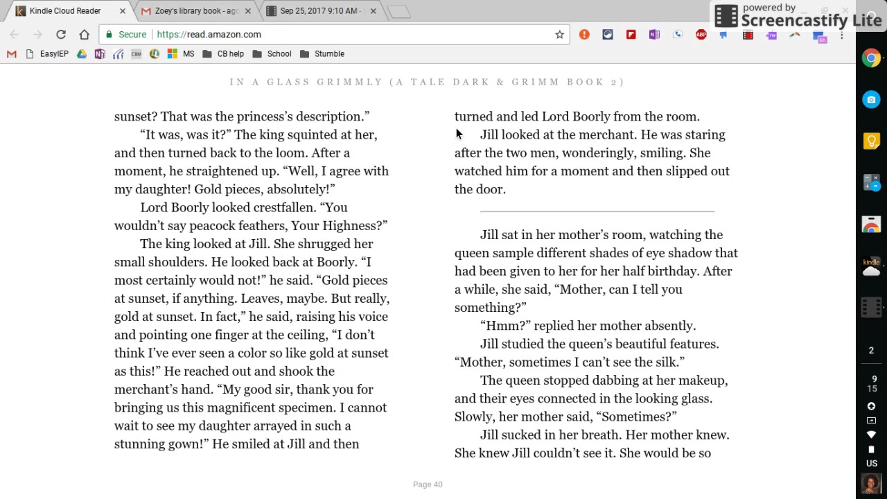Open the Adblock Plus extension
This screenshot has width=887, height=499.
pos(701,34)
